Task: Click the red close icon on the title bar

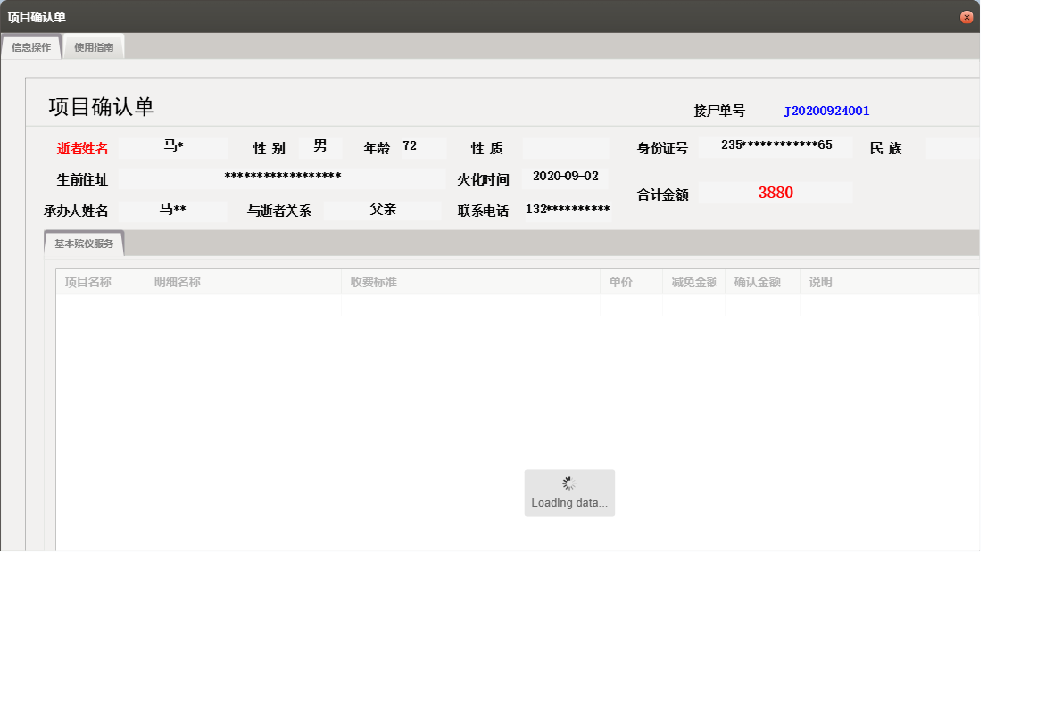Action: [967, 16]
